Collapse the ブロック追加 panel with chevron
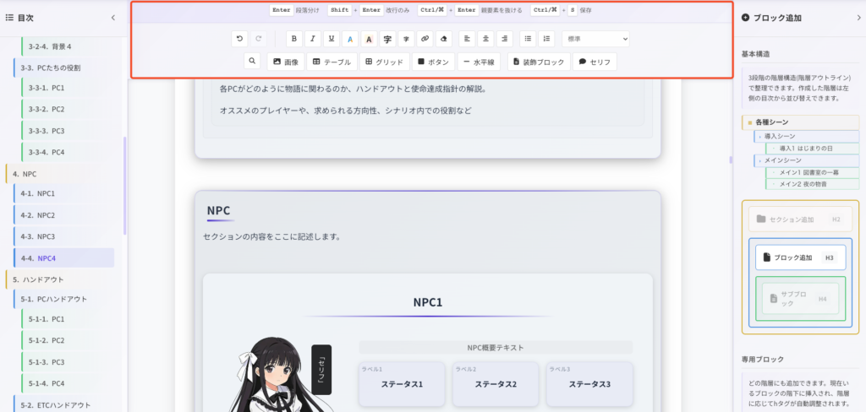 tap(848, 17)
